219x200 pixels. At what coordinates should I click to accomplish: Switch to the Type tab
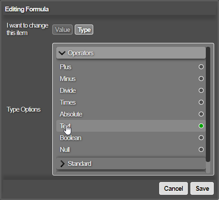coord(84,30)
